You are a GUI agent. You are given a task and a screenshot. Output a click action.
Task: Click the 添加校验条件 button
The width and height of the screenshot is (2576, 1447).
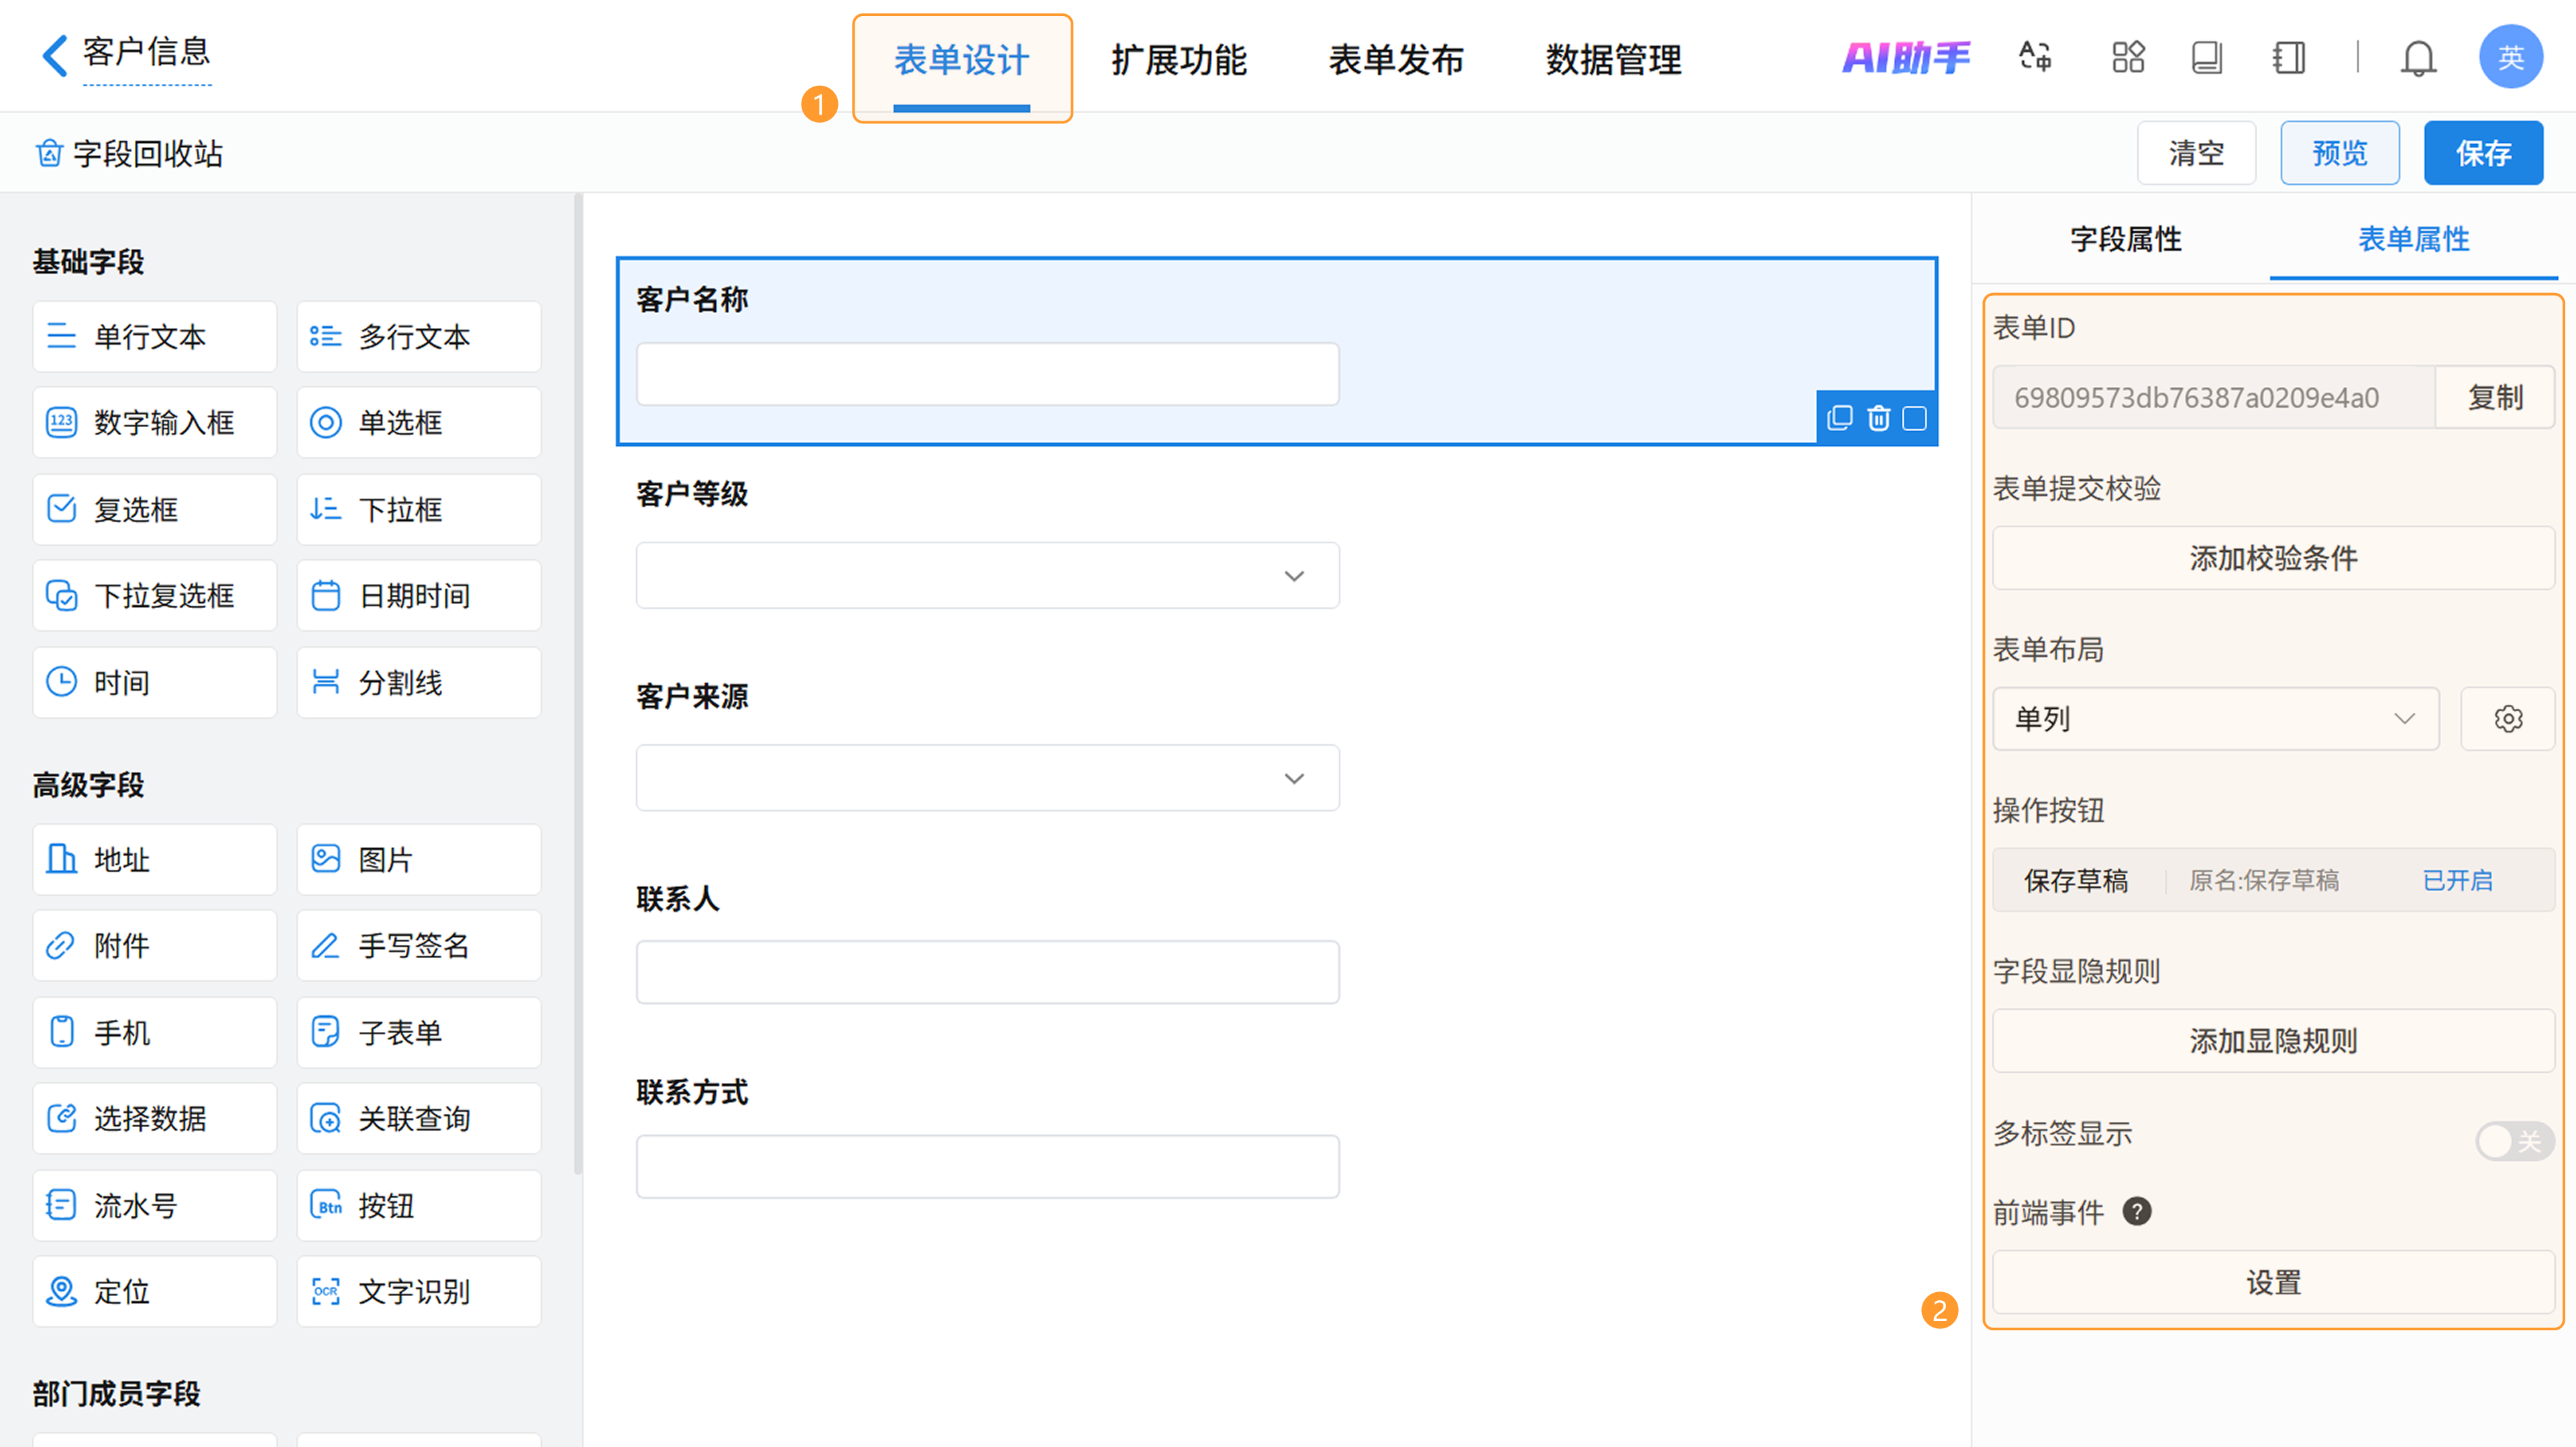click(x=2272, y=558)
